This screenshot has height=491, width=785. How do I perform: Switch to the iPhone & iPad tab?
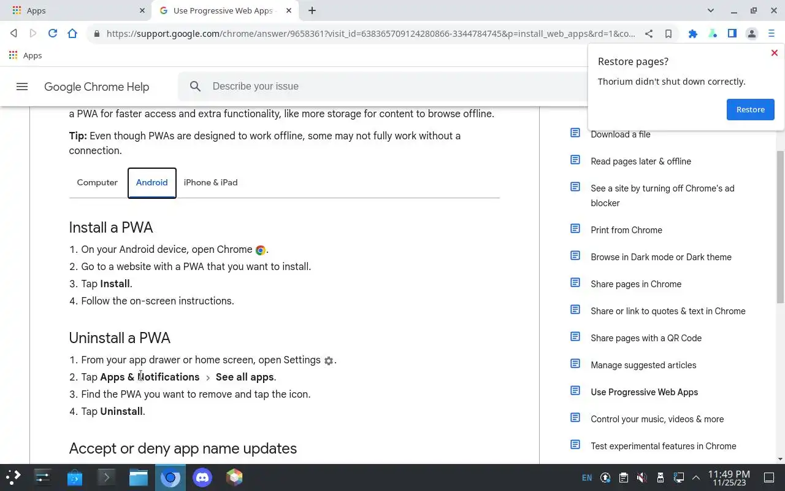pyautogui.click(x=211, y=182)
